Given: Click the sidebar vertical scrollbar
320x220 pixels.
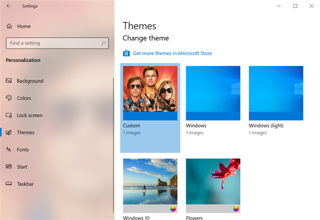Looking at the screenshot, I should click(113, 145).
